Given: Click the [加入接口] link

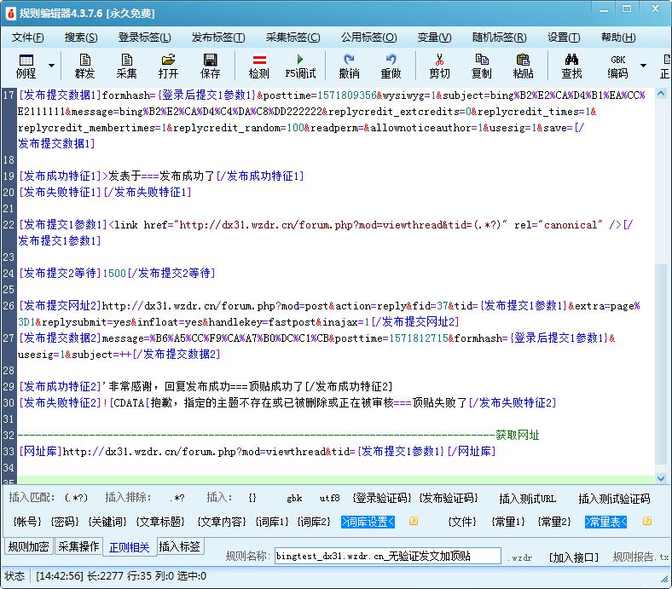Looking at the screenshot, I should 574,557.
